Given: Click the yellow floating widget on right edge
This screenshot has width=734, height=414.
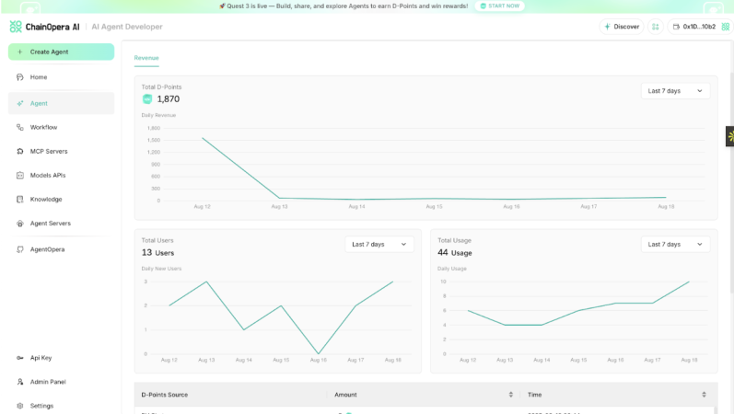Looking at the screenshot, I should point(729,136).
